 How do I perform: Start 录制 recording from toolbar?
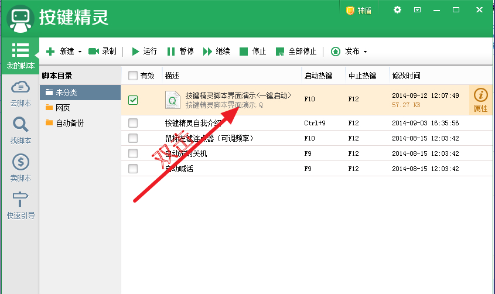pos(103,51)
